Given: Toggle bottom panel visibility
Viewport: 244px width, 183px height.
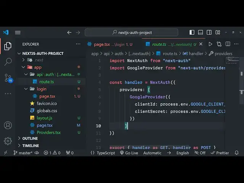Looking at the screenshot, I should 201,32.
